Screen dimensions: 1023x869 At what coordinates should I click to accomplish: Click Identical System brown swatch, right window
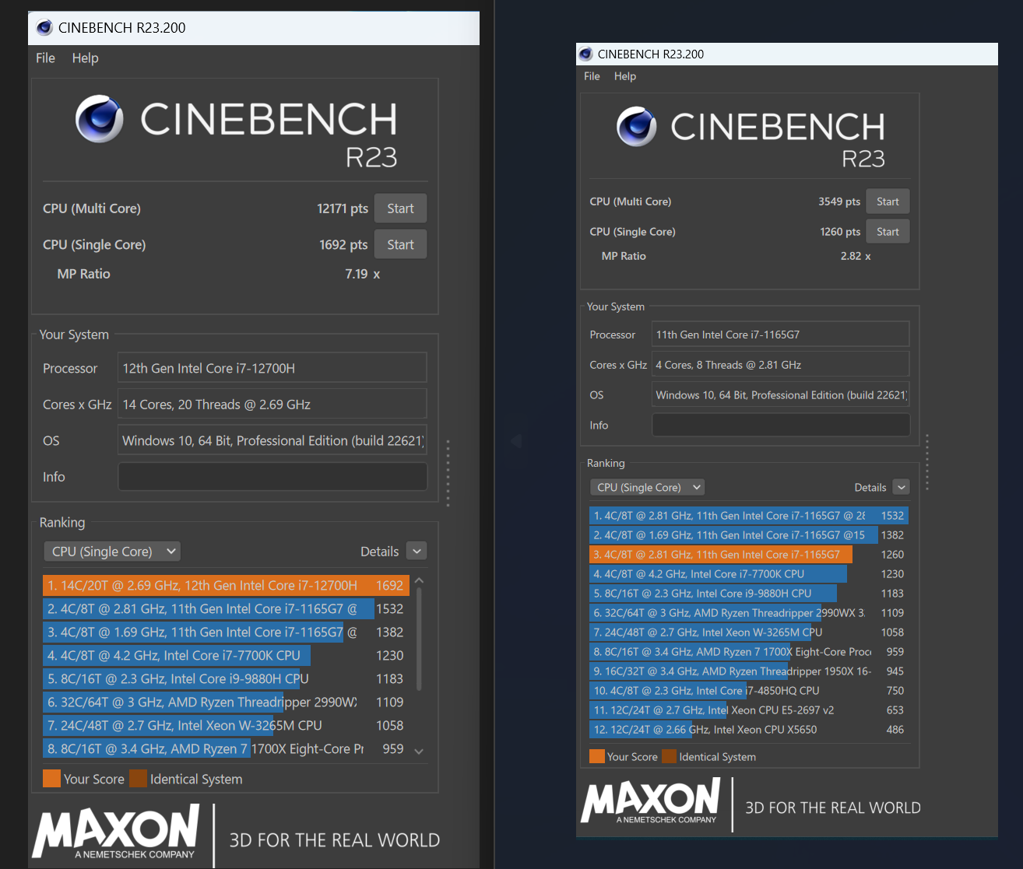coord(670,756)
